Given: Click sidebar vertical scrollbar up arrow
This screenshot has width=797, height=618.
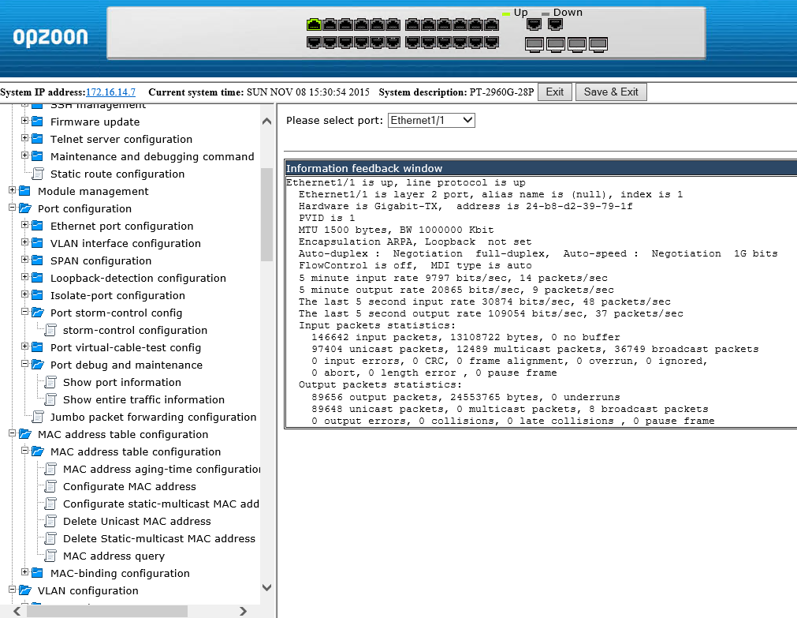Looking at the screenshot, I should pyautogui.click(x=267, y=122).
